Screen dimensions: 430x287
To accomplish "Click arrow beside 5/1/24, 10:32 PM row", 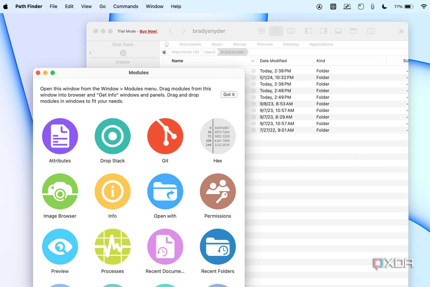I will pyautogui.click(x=254, y=77).
